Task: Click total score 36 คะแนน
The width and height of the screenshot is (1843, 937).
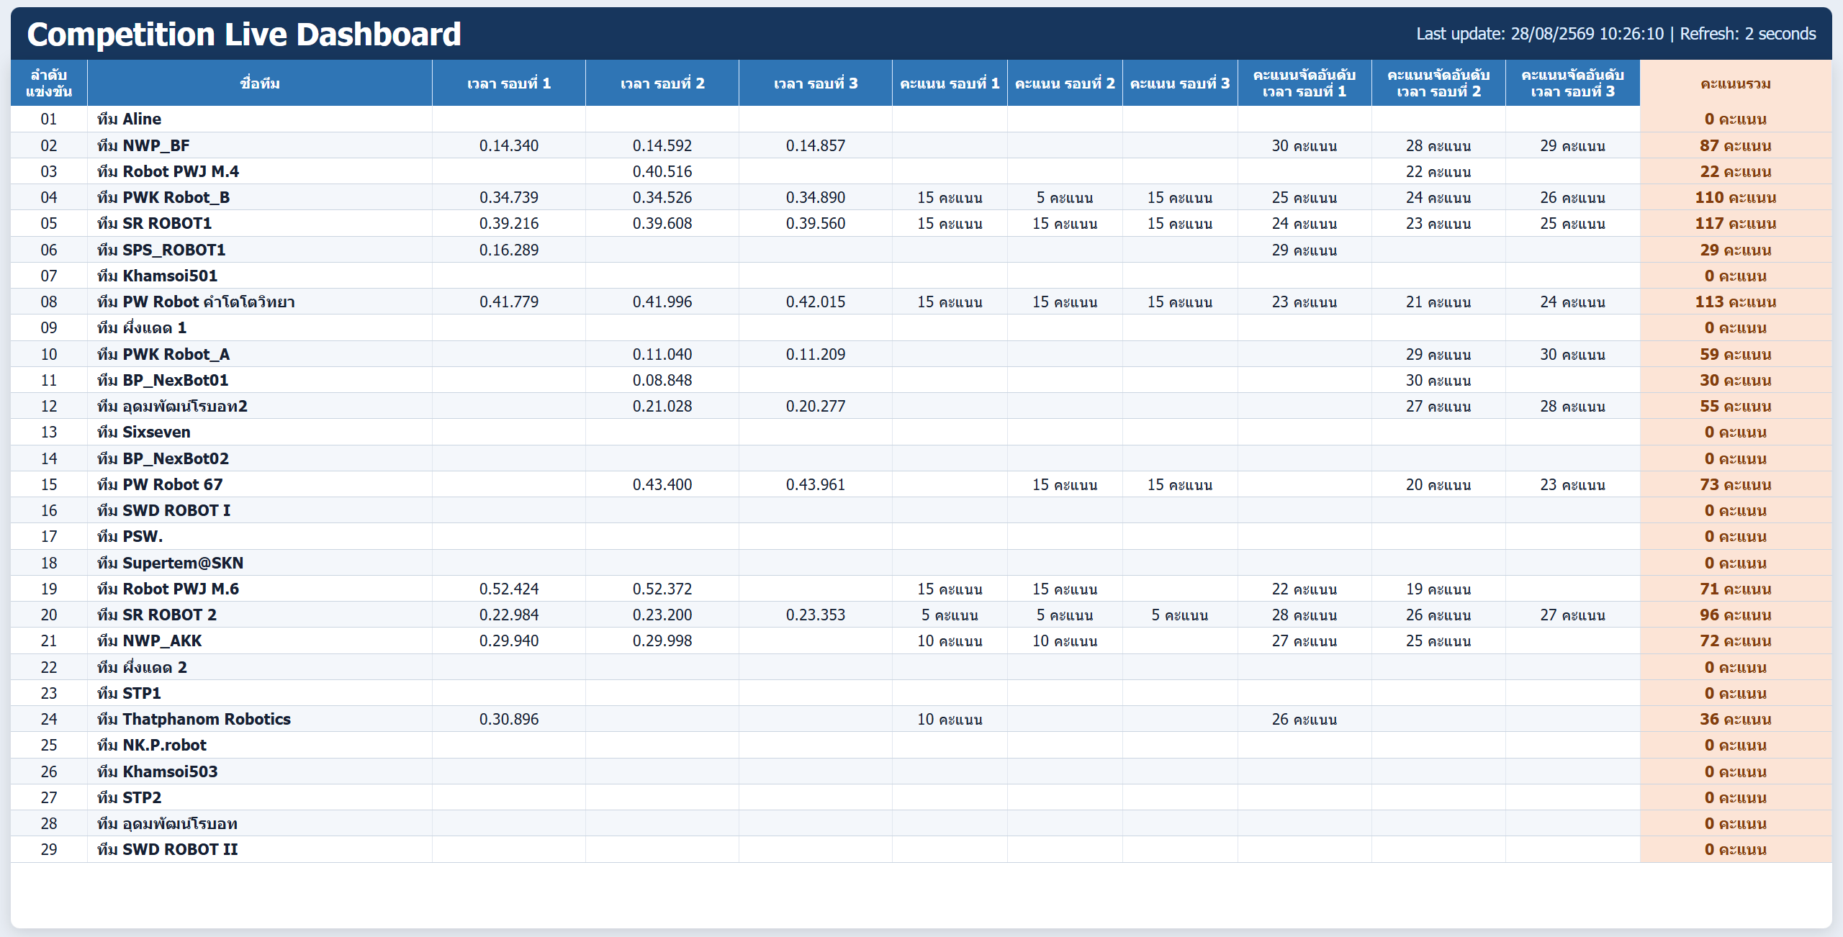Action: pyautogui.click(x=1736, y=719)
